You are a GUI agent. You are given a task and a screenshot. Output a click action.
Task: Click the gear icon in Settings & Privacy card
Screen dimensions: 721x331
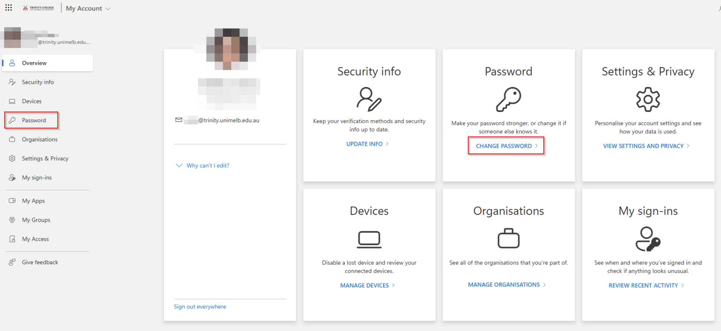click(648, 100)
